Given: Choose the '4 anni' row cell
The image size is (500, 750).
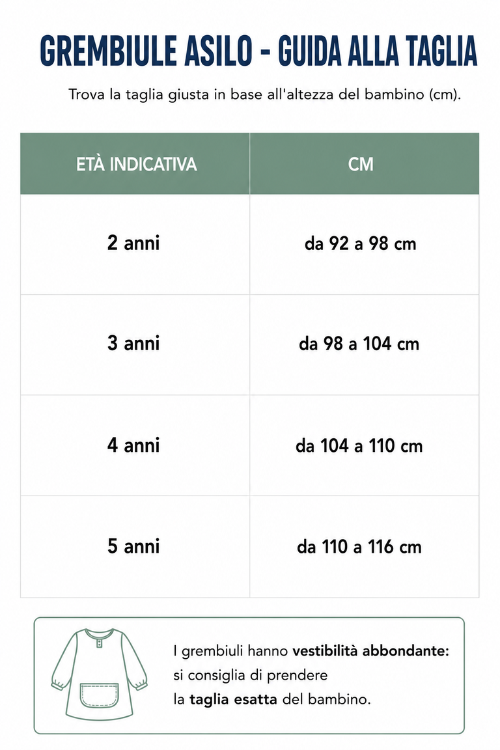Looking at the screenshot, I should click(x=135, y=445).
